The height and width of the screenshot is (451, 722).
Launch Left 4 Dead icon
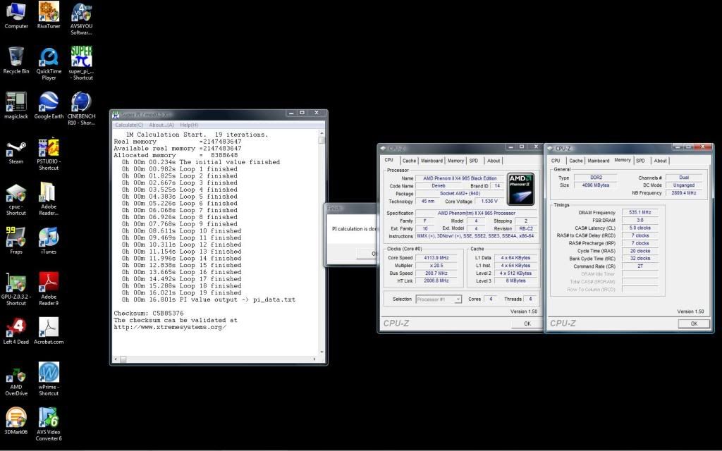tap(16, 331)
